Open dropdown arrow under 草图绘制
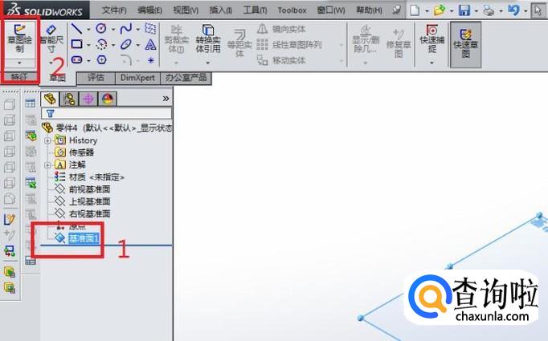This screenshot has width=548, height=341. 19,63
